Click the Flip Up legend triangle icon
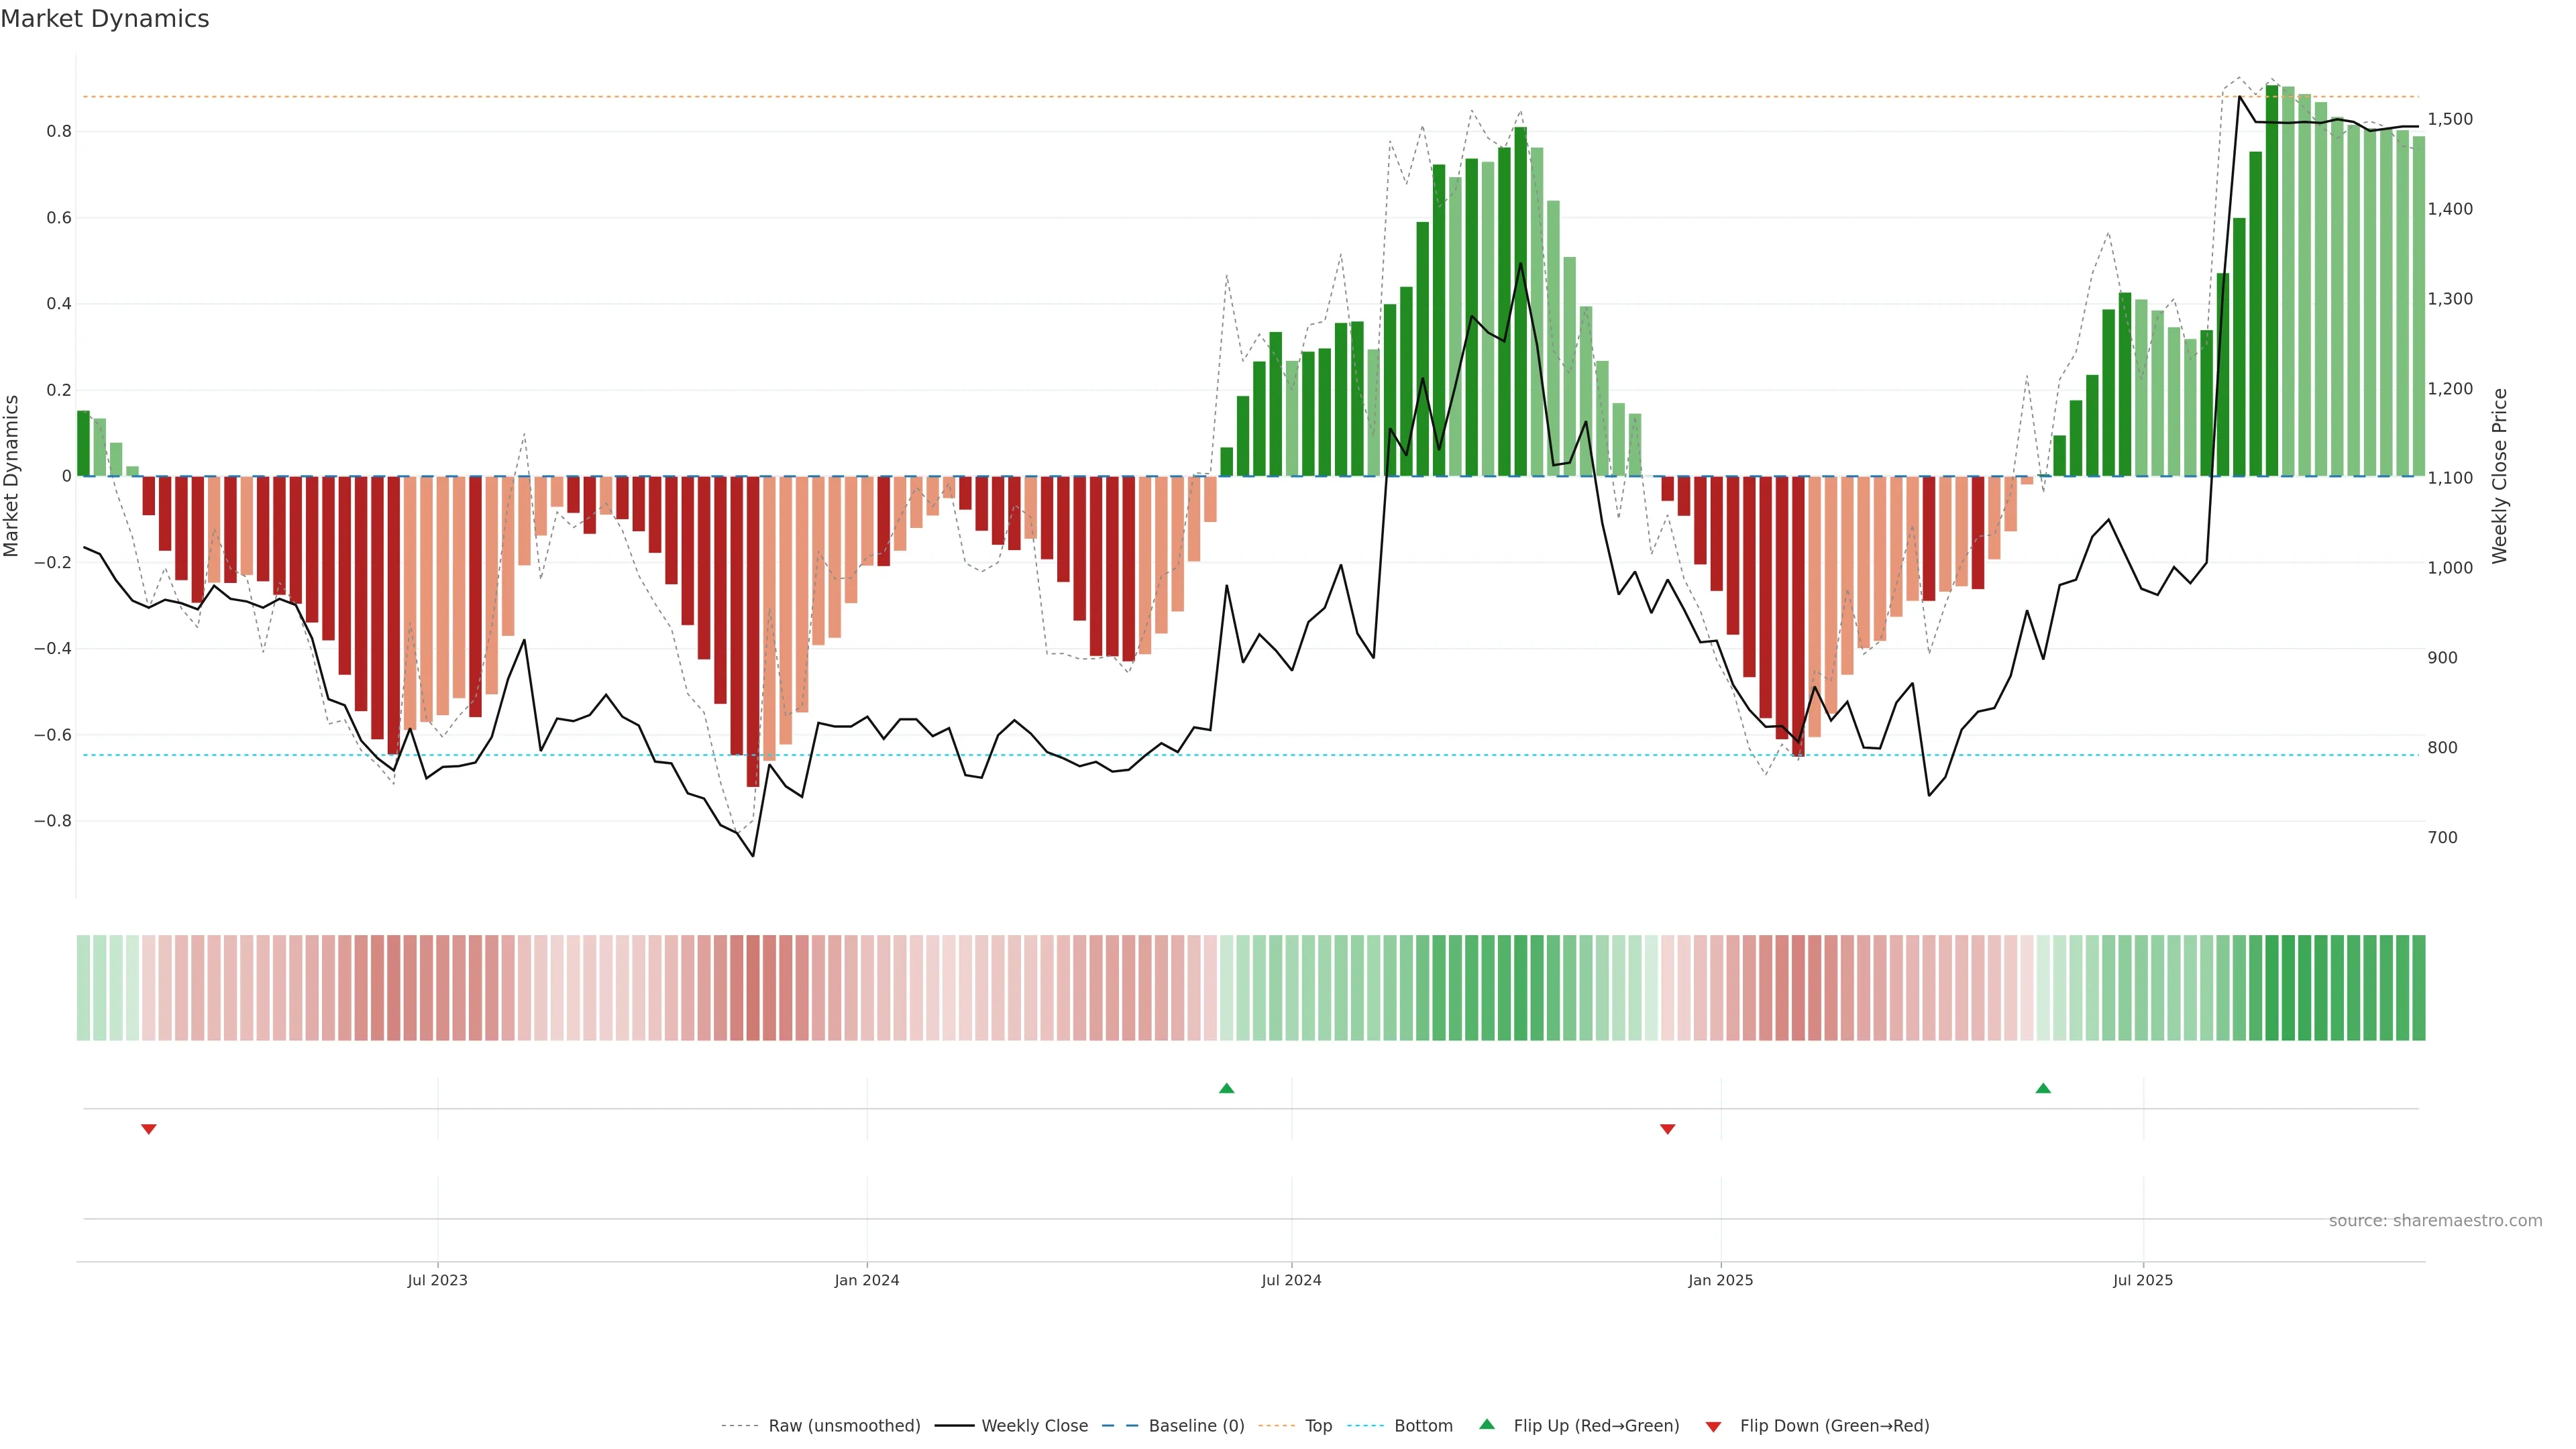2576x1449 pixels. click(1487, 1424)
